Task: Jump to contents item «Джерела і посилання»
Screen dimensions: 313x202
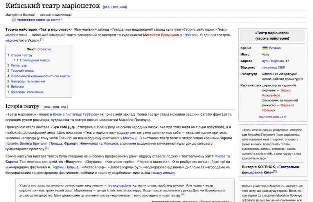Action: [27, 92]
